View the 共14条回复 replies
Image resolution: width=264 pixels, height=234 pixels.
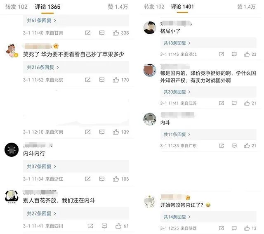177,217
